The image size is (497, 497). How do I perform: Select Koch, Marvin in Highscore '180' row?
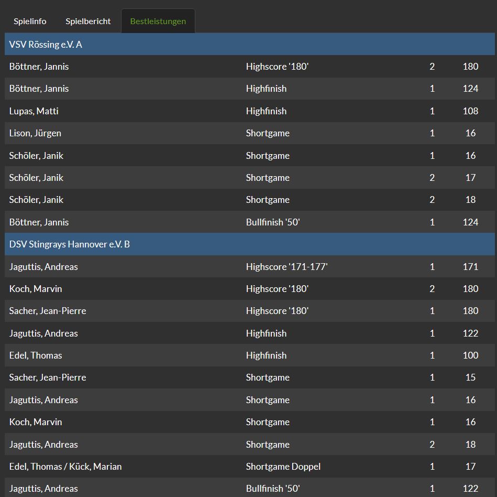(x=36, y=289)
